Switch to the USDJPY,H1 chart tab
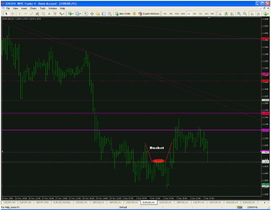 [199, 202]
